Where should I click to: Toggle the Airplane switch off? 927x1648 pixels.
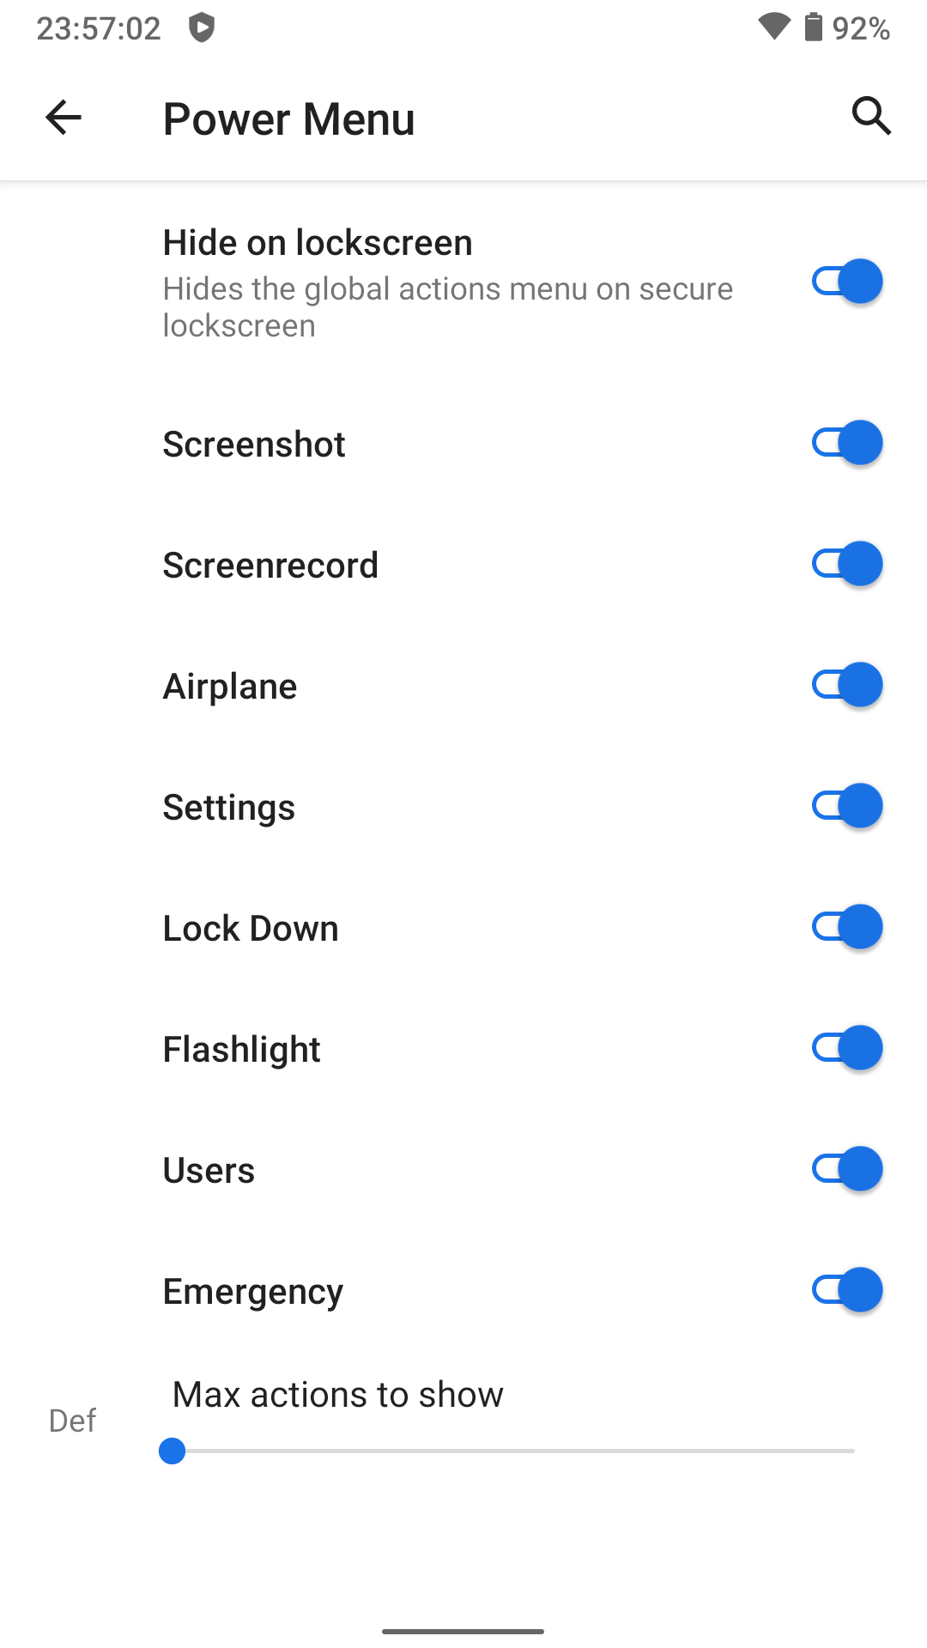pos(847,685)
